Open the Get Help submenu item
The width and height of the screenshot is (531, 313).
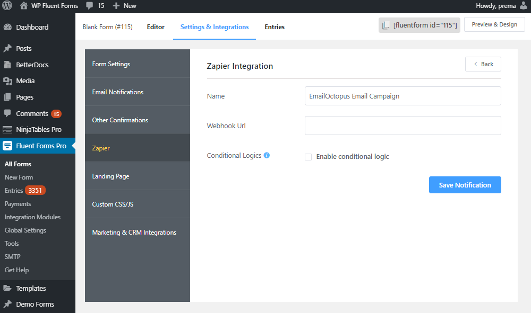(16, 270)
